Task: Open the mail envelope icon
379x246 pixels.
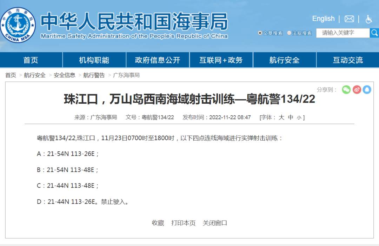Action: tap(349, 19)
